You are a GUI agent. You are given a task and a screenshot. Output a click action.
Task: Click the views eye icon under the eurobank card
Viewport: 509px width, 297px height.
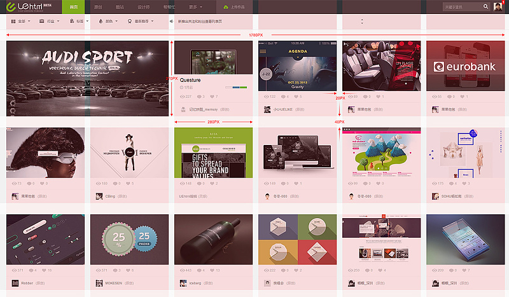tap(435, 97)
